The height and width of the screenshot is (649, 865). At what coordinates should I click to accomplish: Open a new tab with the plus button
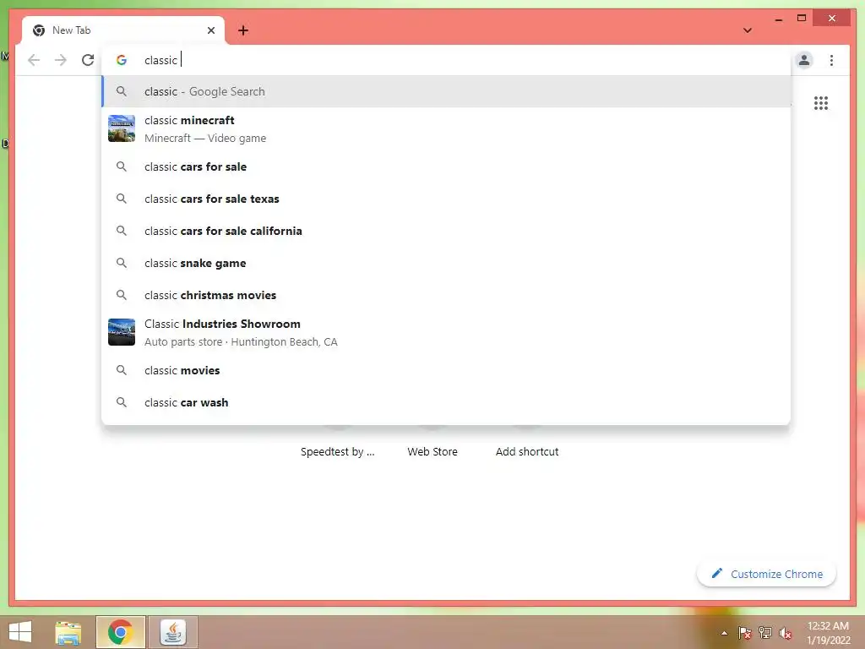(242, 30)
